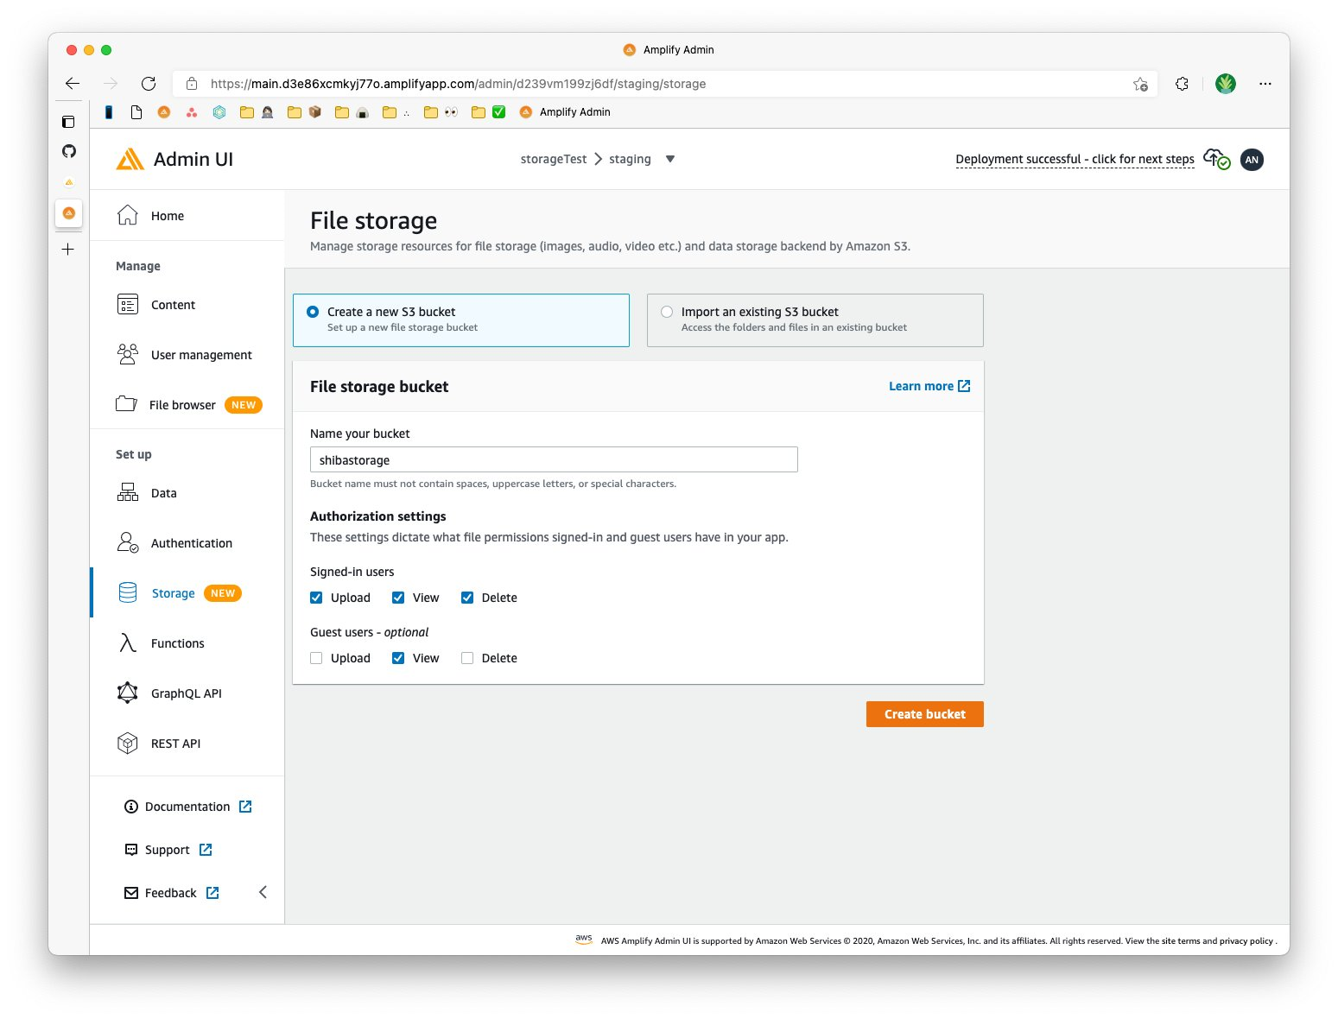The width and height of the screenshot is (1338, 1019).
Task: Click the Data model icon in sidebar
Action: click(128, 492)
